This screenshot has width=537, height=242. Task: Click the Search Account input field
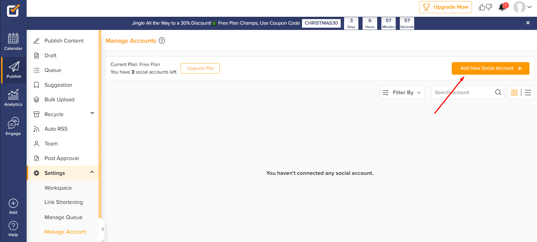[x=463, y=93]
